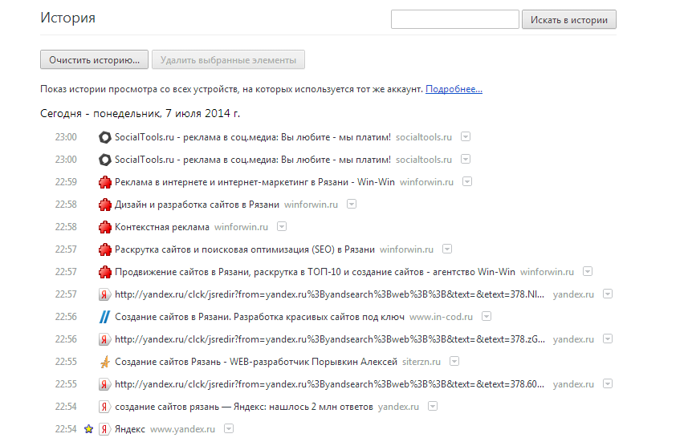684x446 pixels.
Task: Click the Yandex favicon of the www.yandex.ru entry
Action: coord(104,429)
